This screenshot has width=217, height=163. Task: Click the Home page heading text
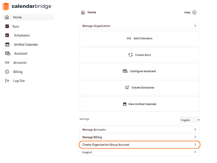point(92,12)
